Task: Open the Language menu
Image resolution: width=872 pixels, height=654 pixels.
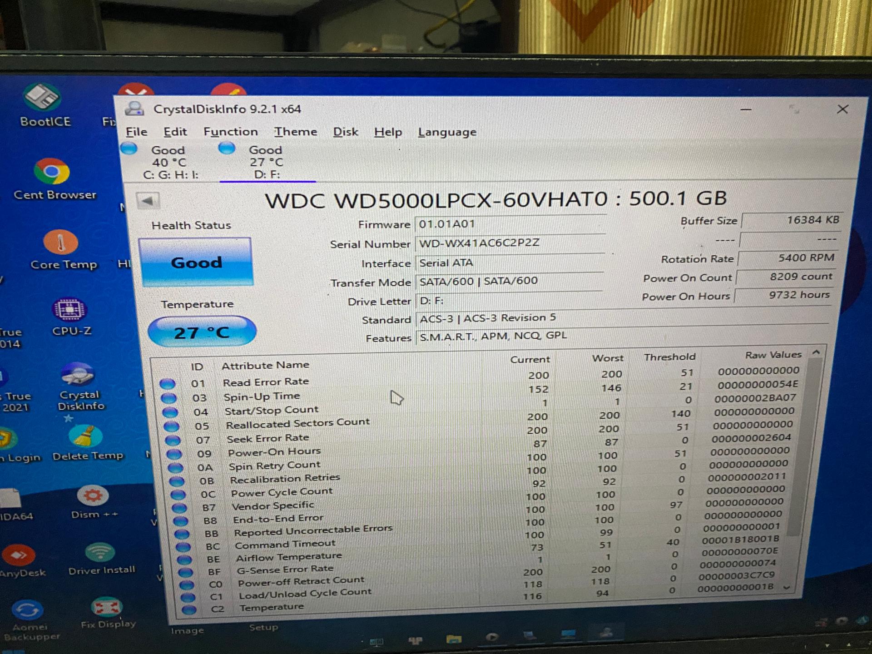Action: (x=447, y=133)
